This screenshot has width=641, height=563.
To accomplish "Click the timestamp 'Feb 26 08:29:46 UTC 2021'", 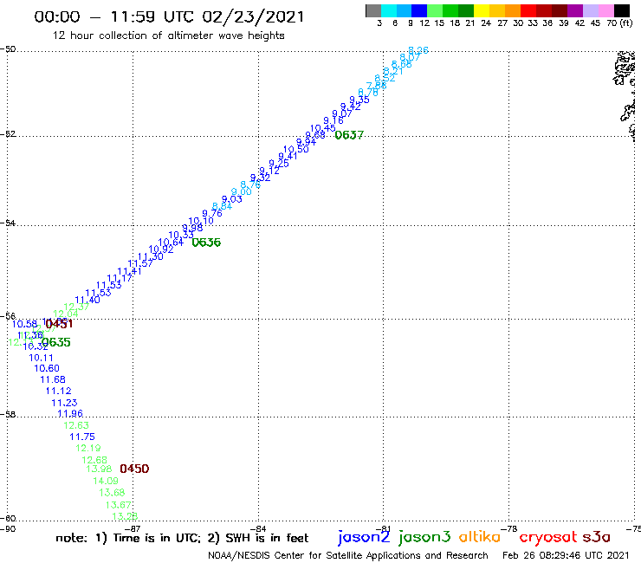I will tap(566, 555).
